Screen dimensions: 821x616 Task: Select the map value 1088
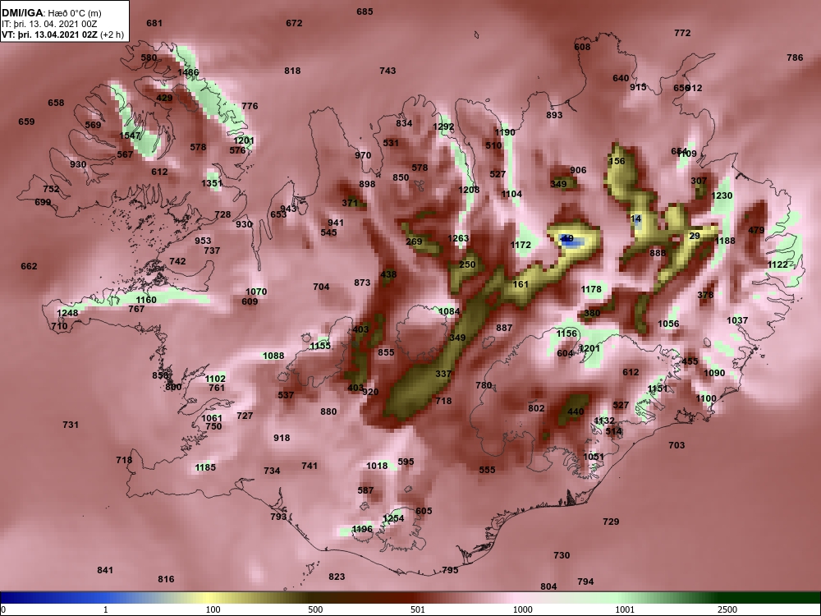273,356
